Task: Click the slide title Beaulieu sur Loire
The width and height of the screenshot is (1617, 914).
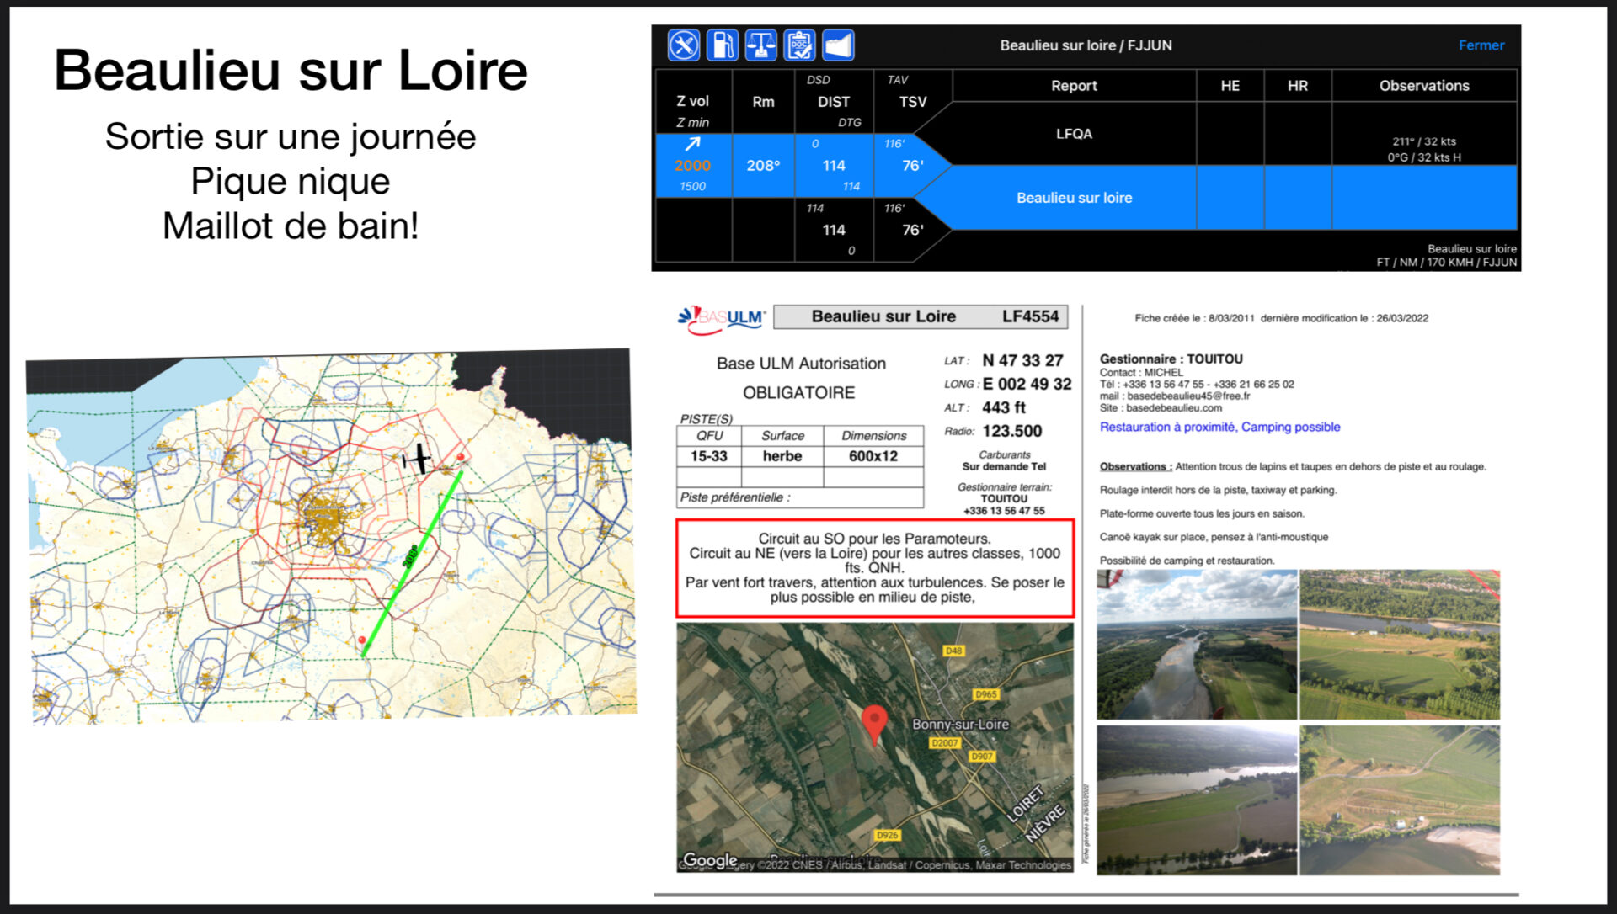Action: pos(291,70)
